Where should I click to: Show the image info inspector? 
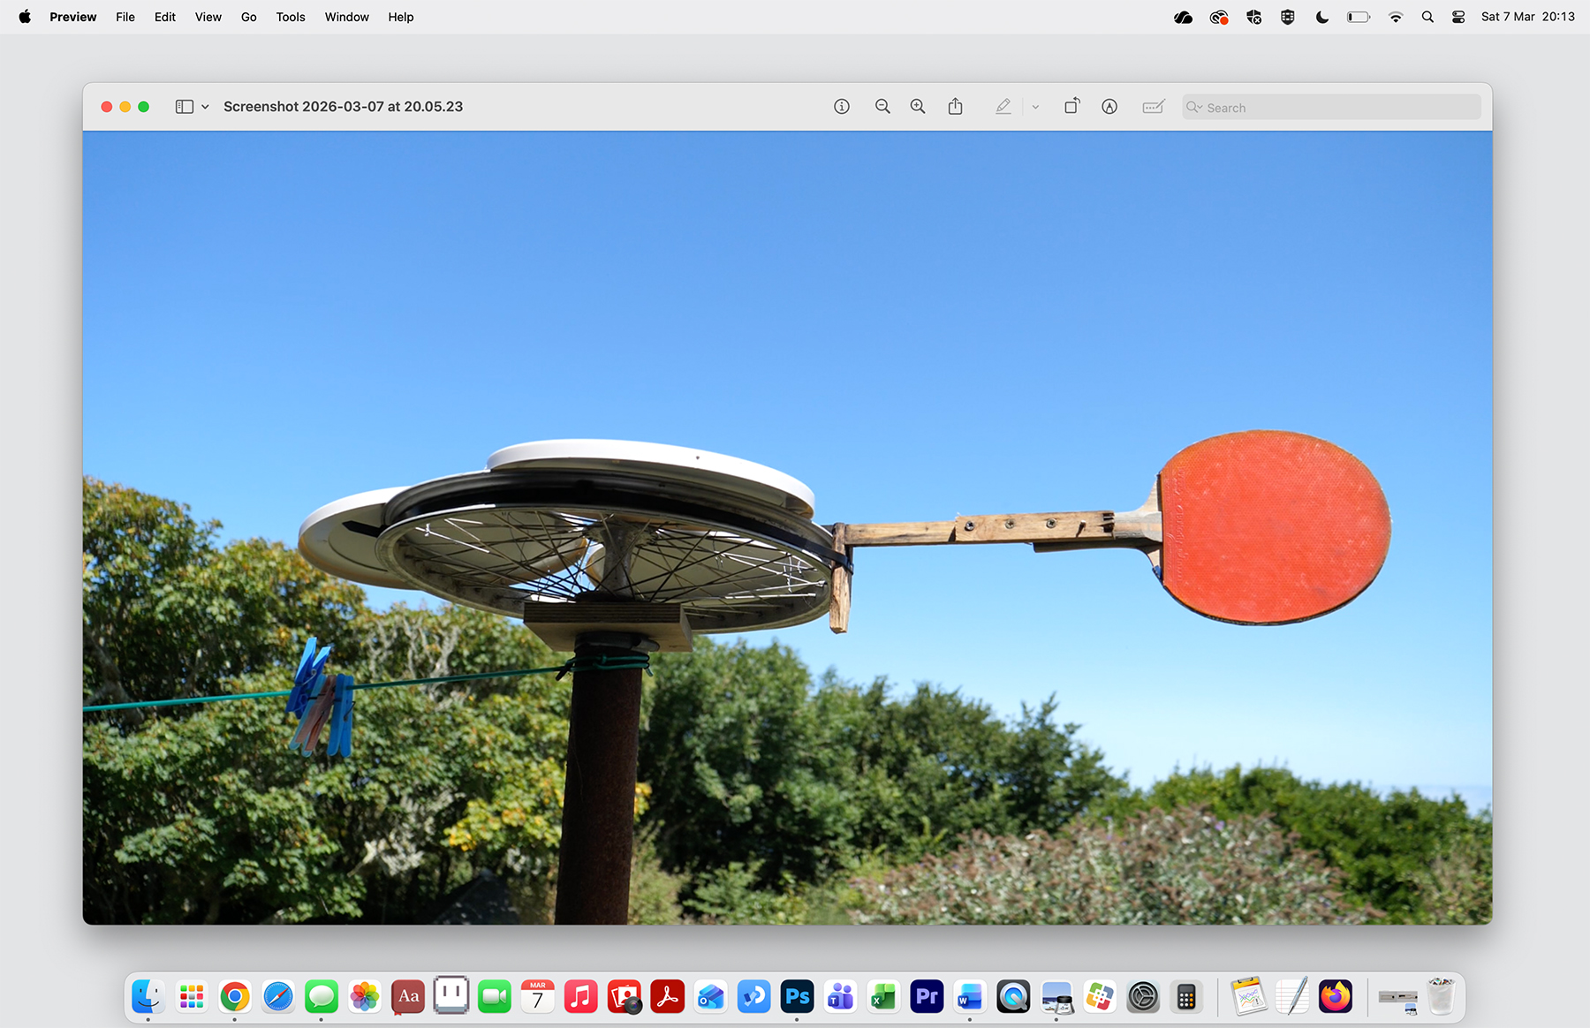[x=841, y=106]
